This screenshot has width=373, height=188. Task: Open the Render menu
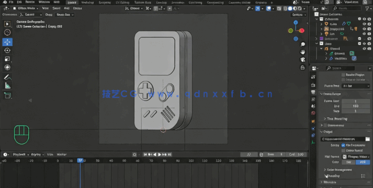pyautogui.click(x=30, y=3)
